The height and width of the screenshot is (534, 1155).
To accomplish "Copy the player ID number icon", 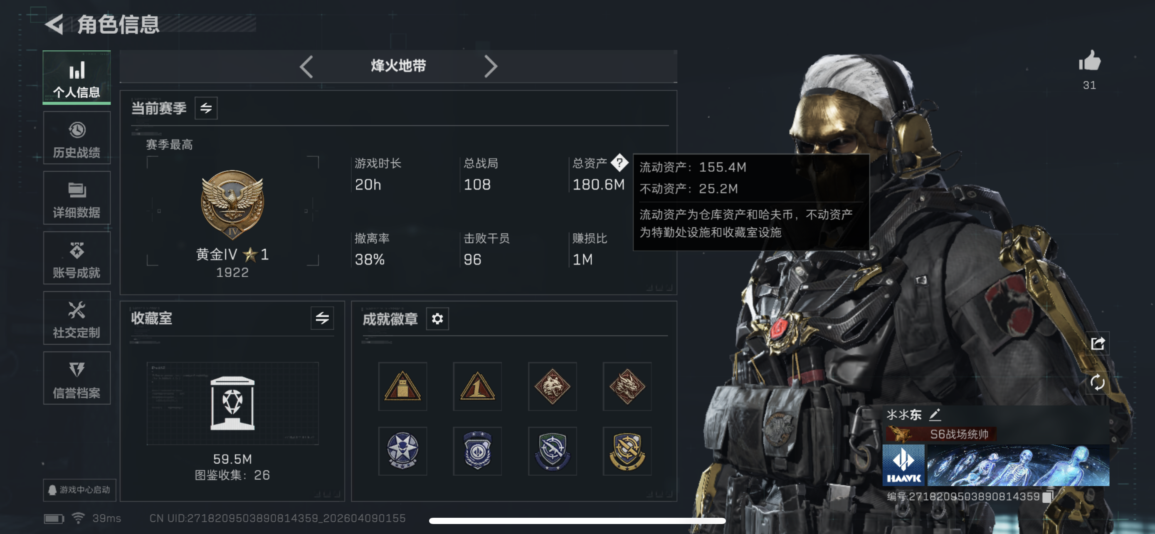I will tap(1047, 496).
